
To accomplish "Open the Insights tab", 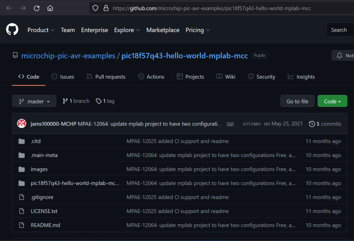I will click(x=301, y=77).
